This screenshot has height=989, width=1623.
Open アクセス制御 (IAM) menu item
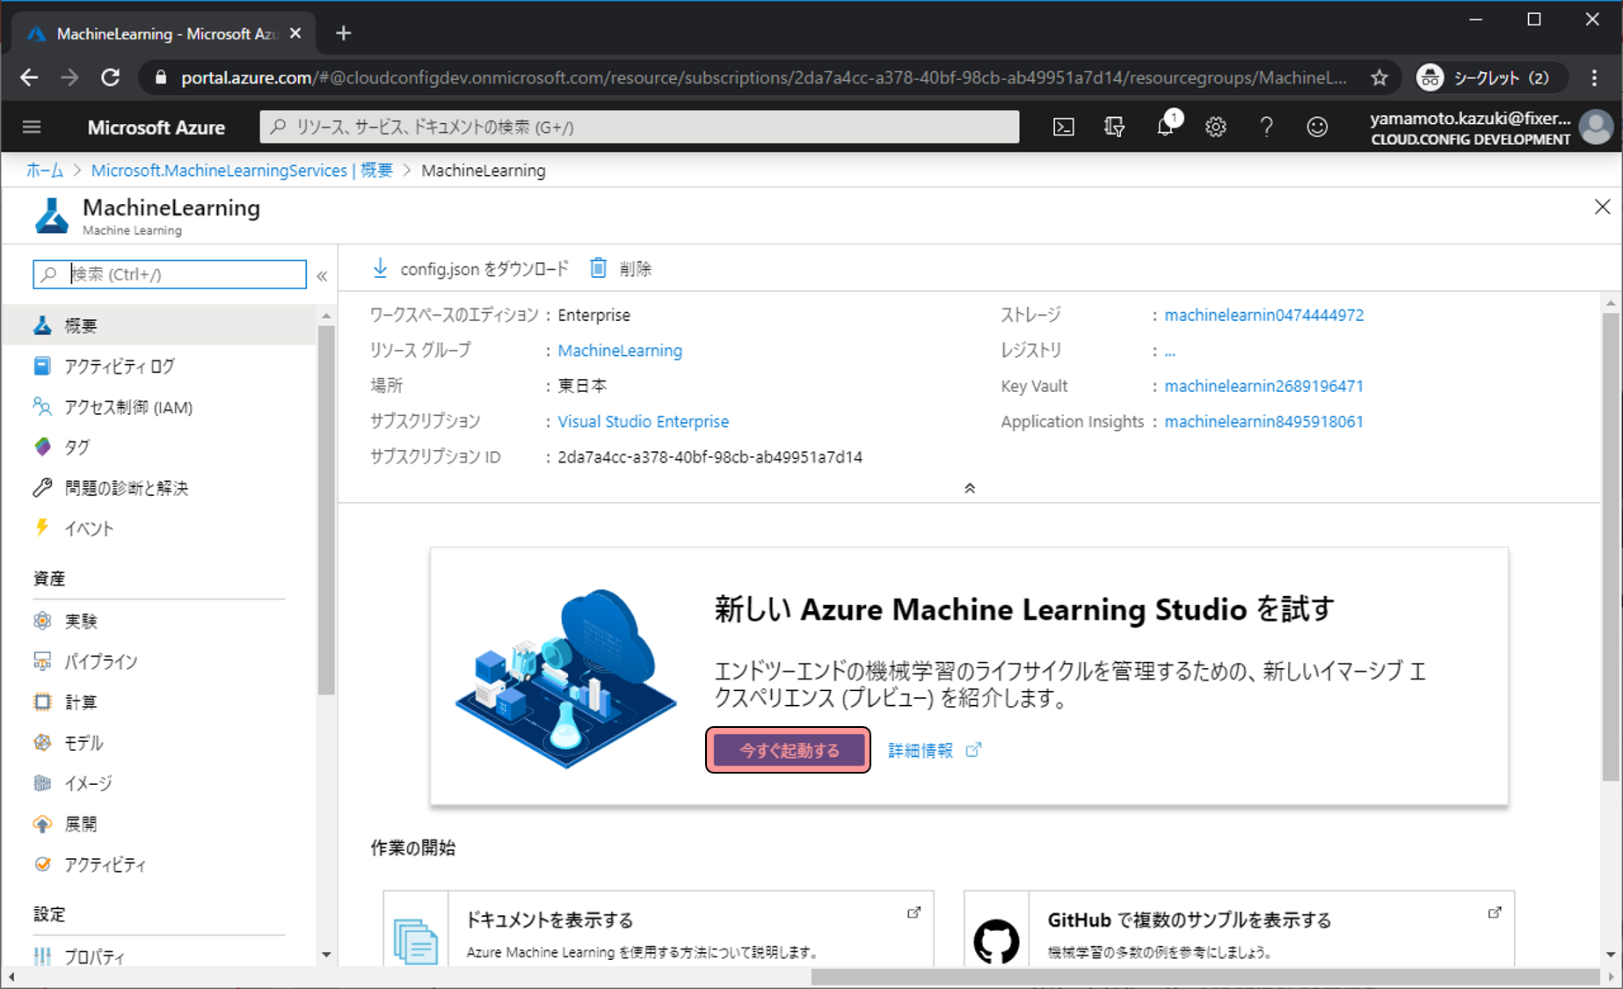127,407
